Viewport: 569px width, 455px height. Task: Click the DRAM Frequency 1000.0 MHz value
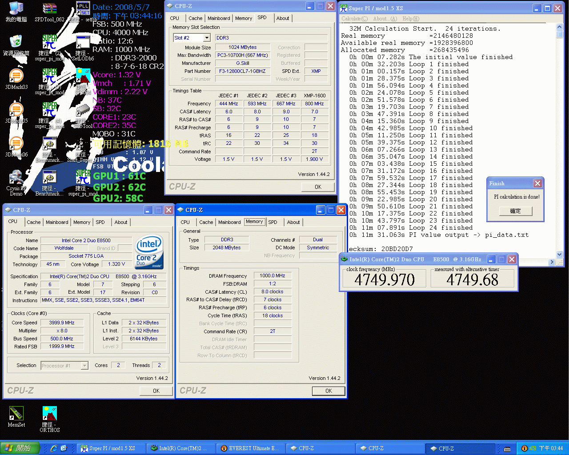(272, 275)
